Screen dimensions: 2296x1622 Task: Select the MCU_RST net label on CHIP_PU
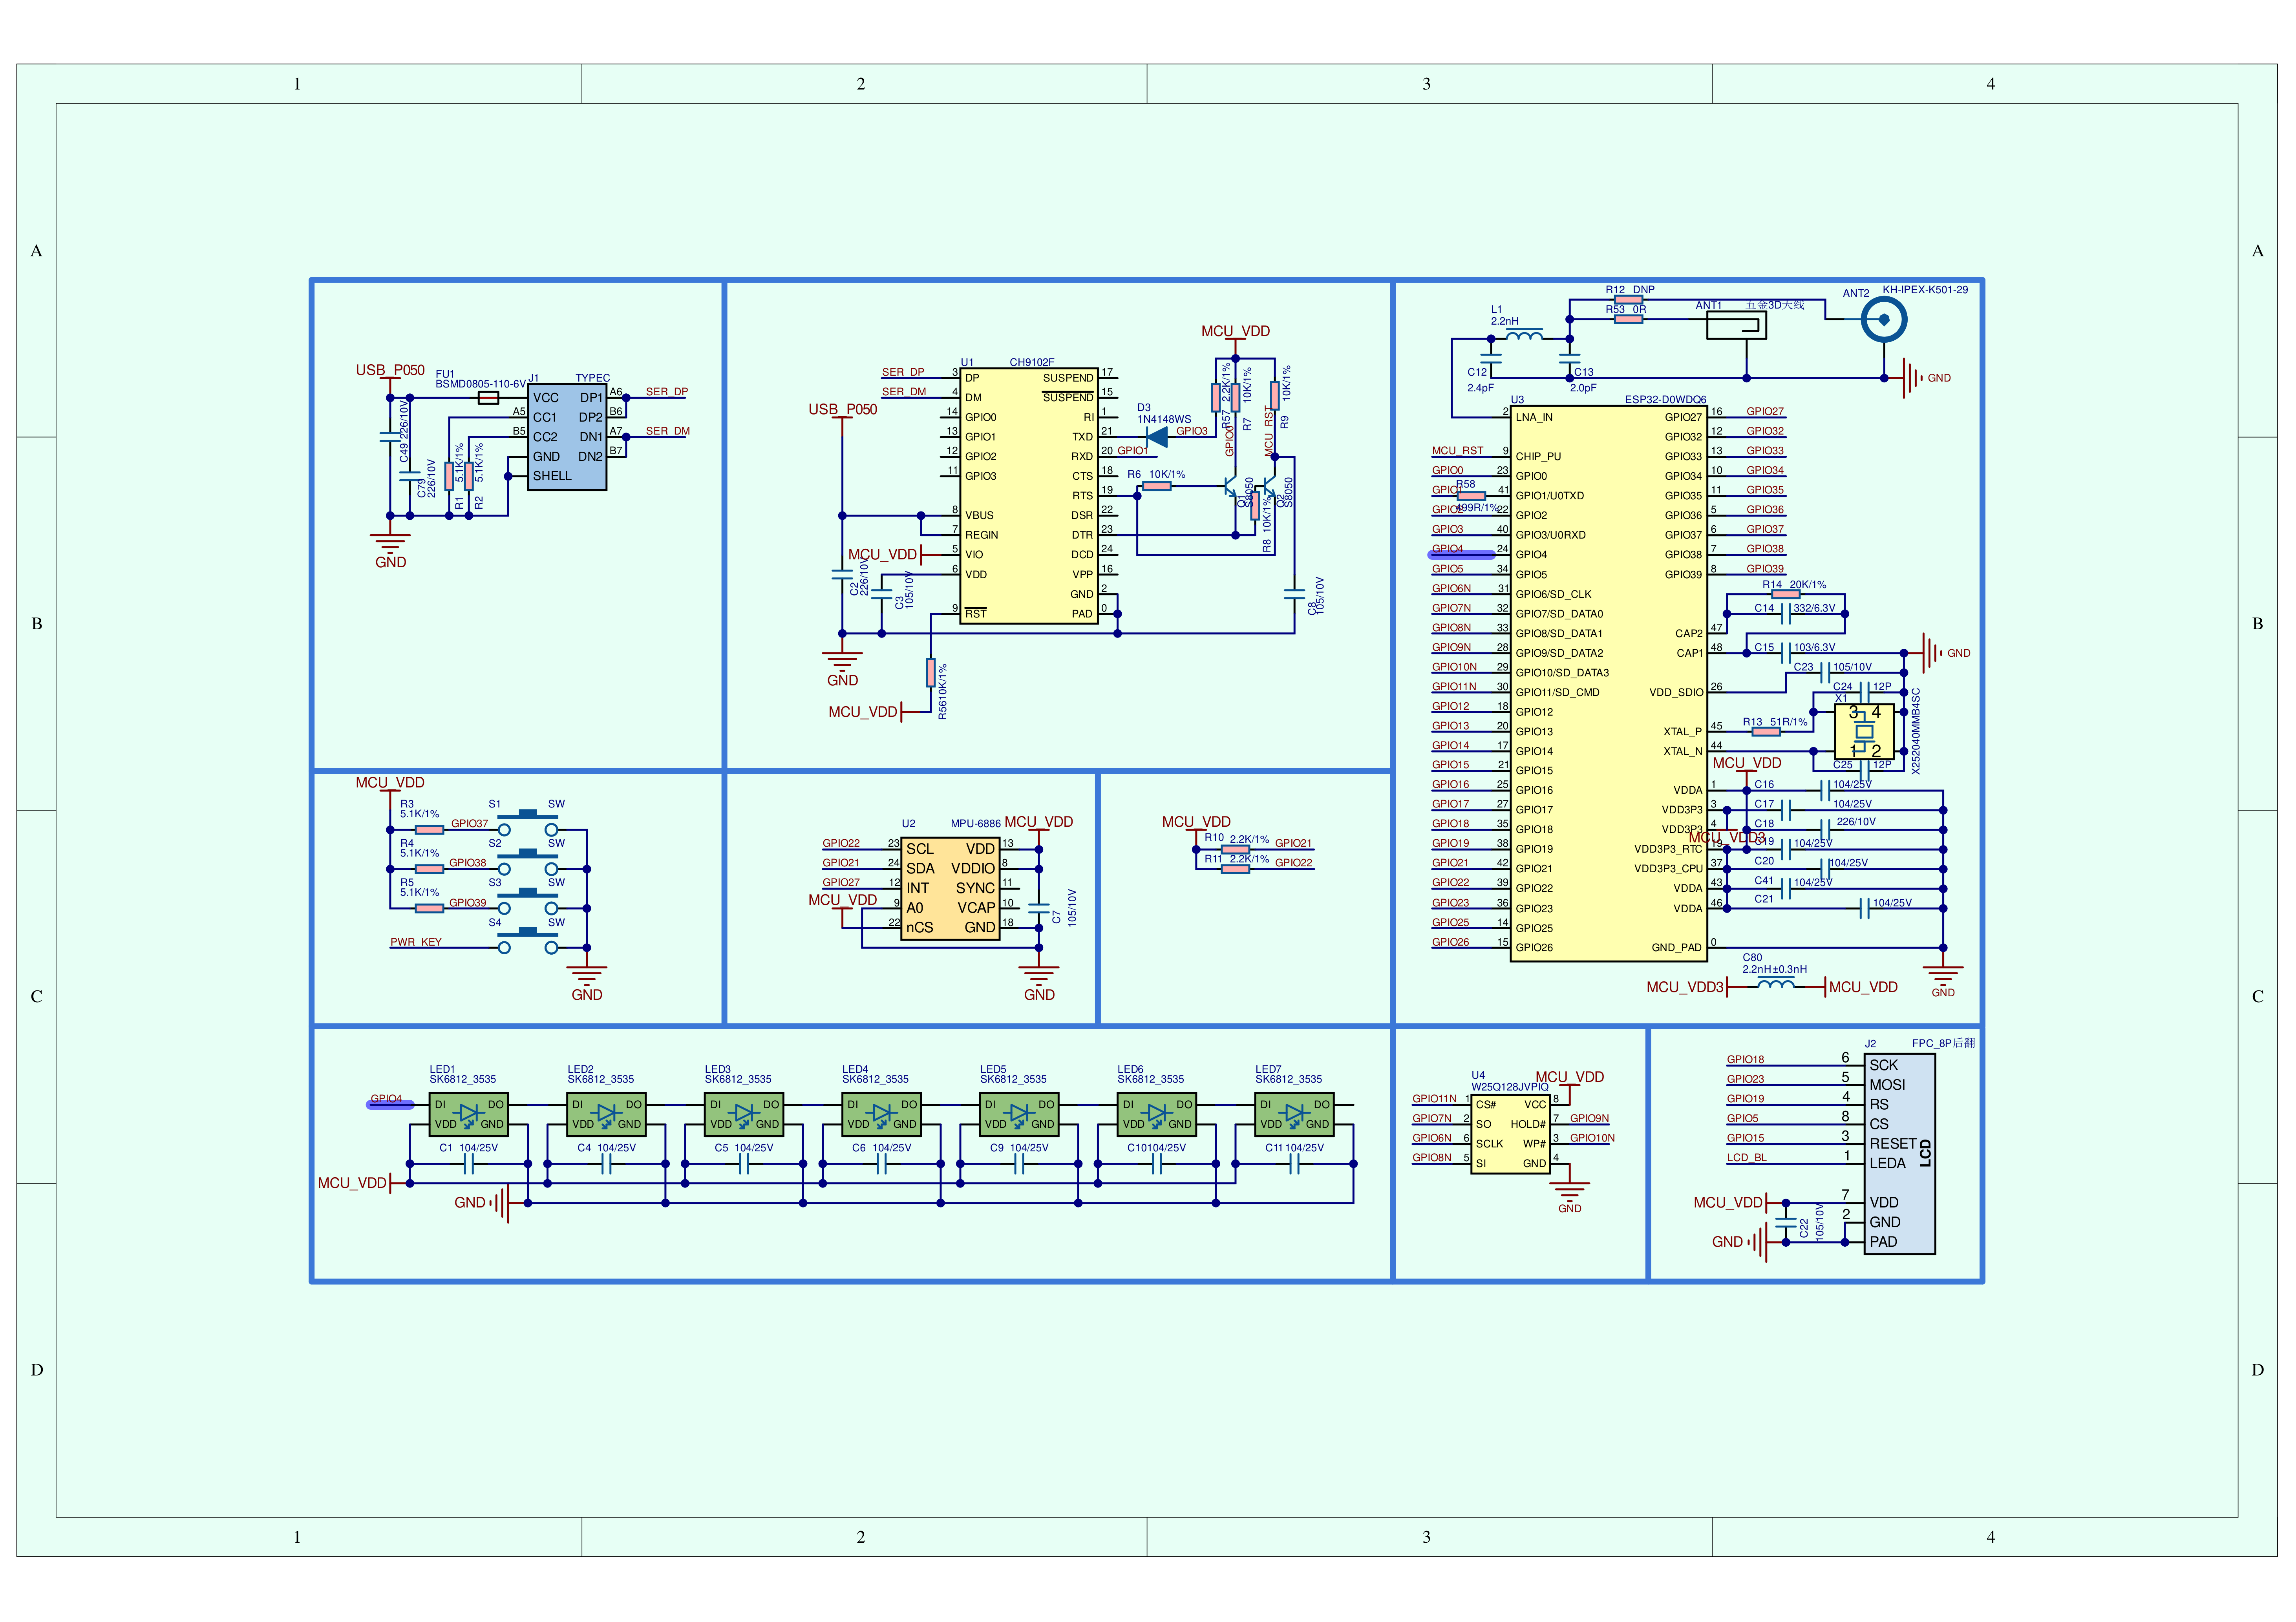pyautogui.click(x=1458, y=451)
